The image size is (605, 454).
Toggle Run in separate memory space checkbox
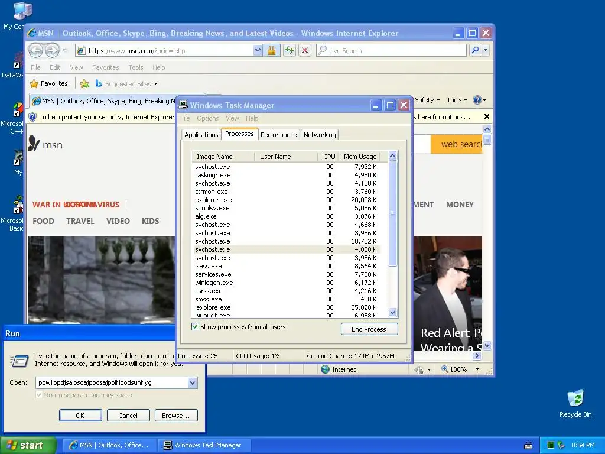39,394
